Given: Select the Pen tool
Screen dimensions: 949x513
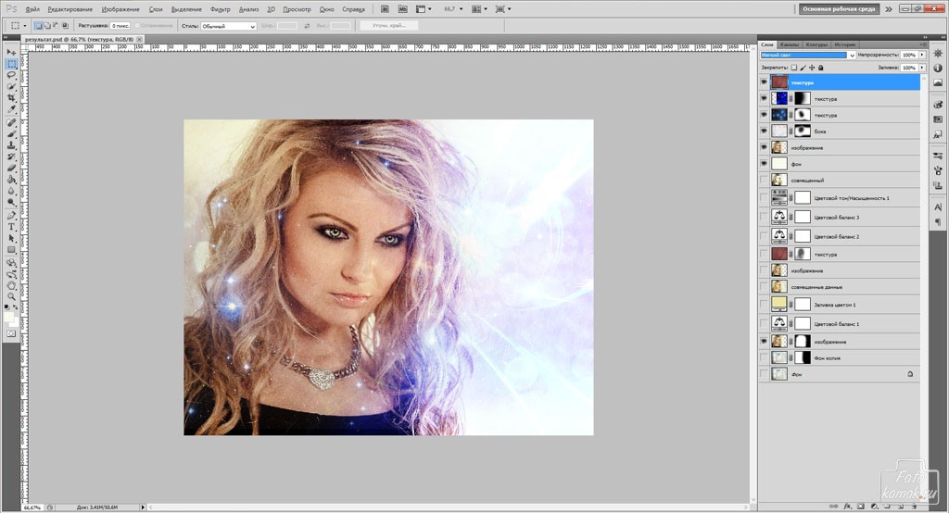Looking at the screenshot, I should [11, 215].
